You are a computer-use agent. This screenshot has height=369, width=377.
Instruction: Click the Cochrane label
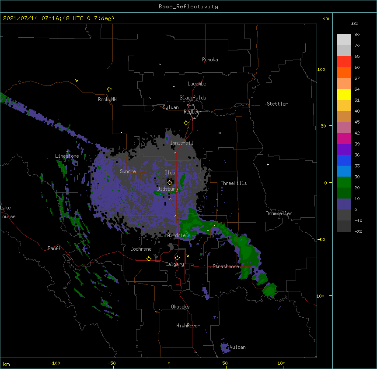tap(141, 249)
